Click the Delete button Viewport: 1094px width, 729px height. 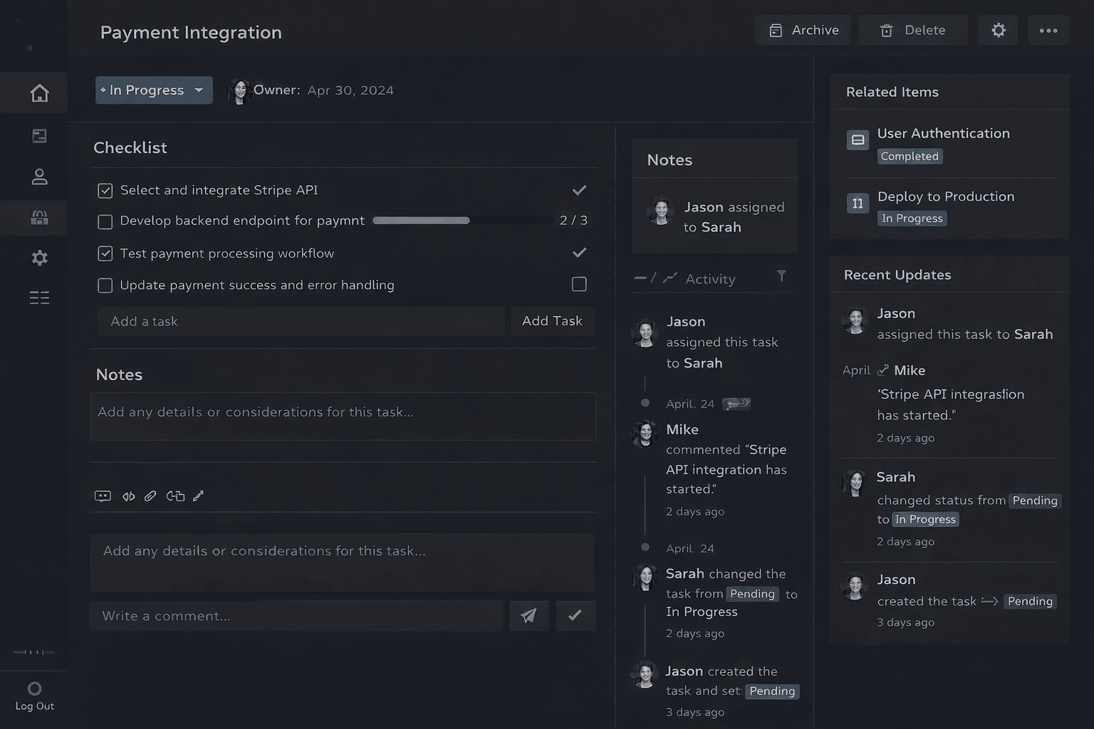pyautogui.click(x=913, y=30)
